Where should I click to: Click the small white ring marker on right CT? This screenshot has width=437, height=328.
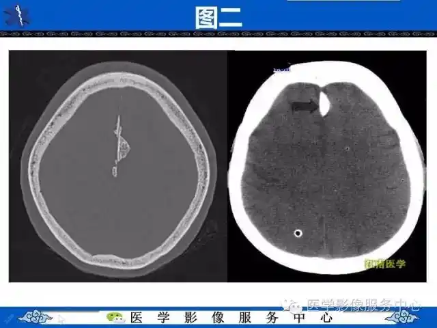click(298, 234)
